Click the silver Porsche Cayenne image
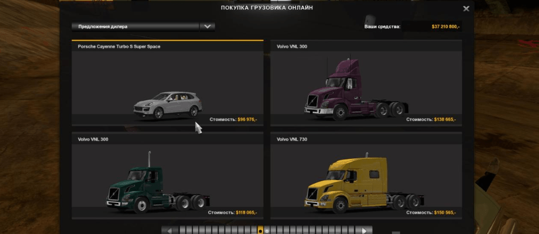 point(168,105)
